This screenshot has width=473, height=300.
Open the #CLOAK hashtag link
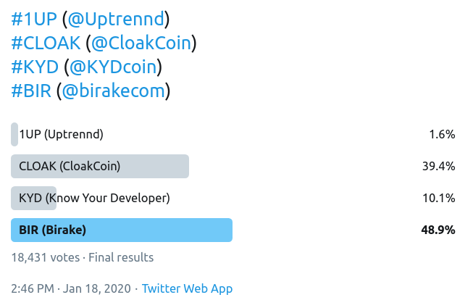(46, 43)
